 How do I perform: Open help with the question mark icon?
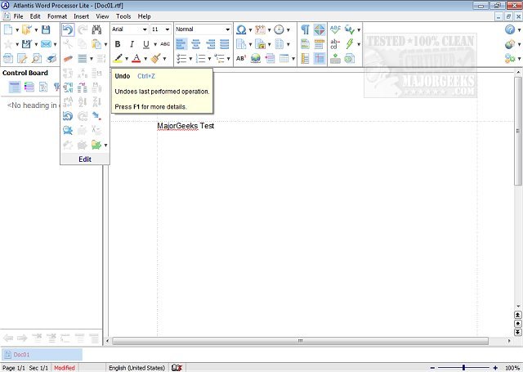coord(510,29)
